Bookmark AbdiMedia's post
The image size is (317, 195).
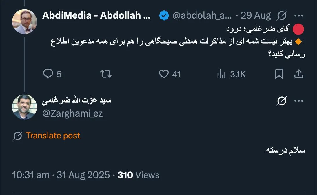[279, 74]
